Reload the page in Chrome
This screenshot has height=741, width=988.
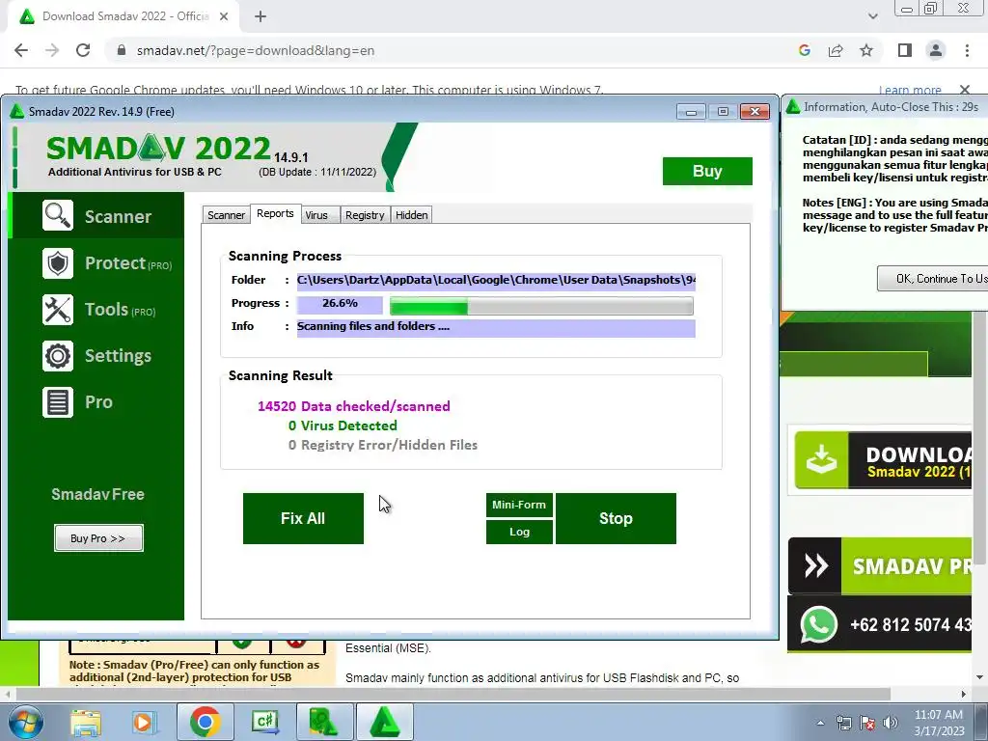(83, 50)
